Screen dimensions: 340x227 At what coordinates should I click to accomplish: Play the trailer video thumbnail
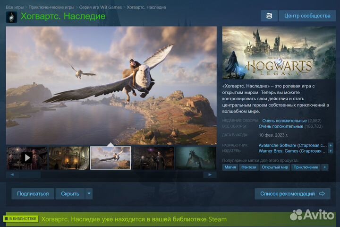[x=27, y=158]
